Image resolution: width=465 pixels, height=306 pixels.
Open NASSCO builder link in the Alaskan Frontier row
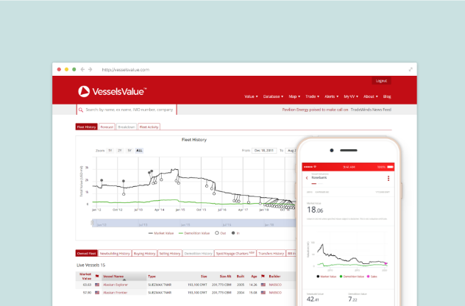[275, 292]
